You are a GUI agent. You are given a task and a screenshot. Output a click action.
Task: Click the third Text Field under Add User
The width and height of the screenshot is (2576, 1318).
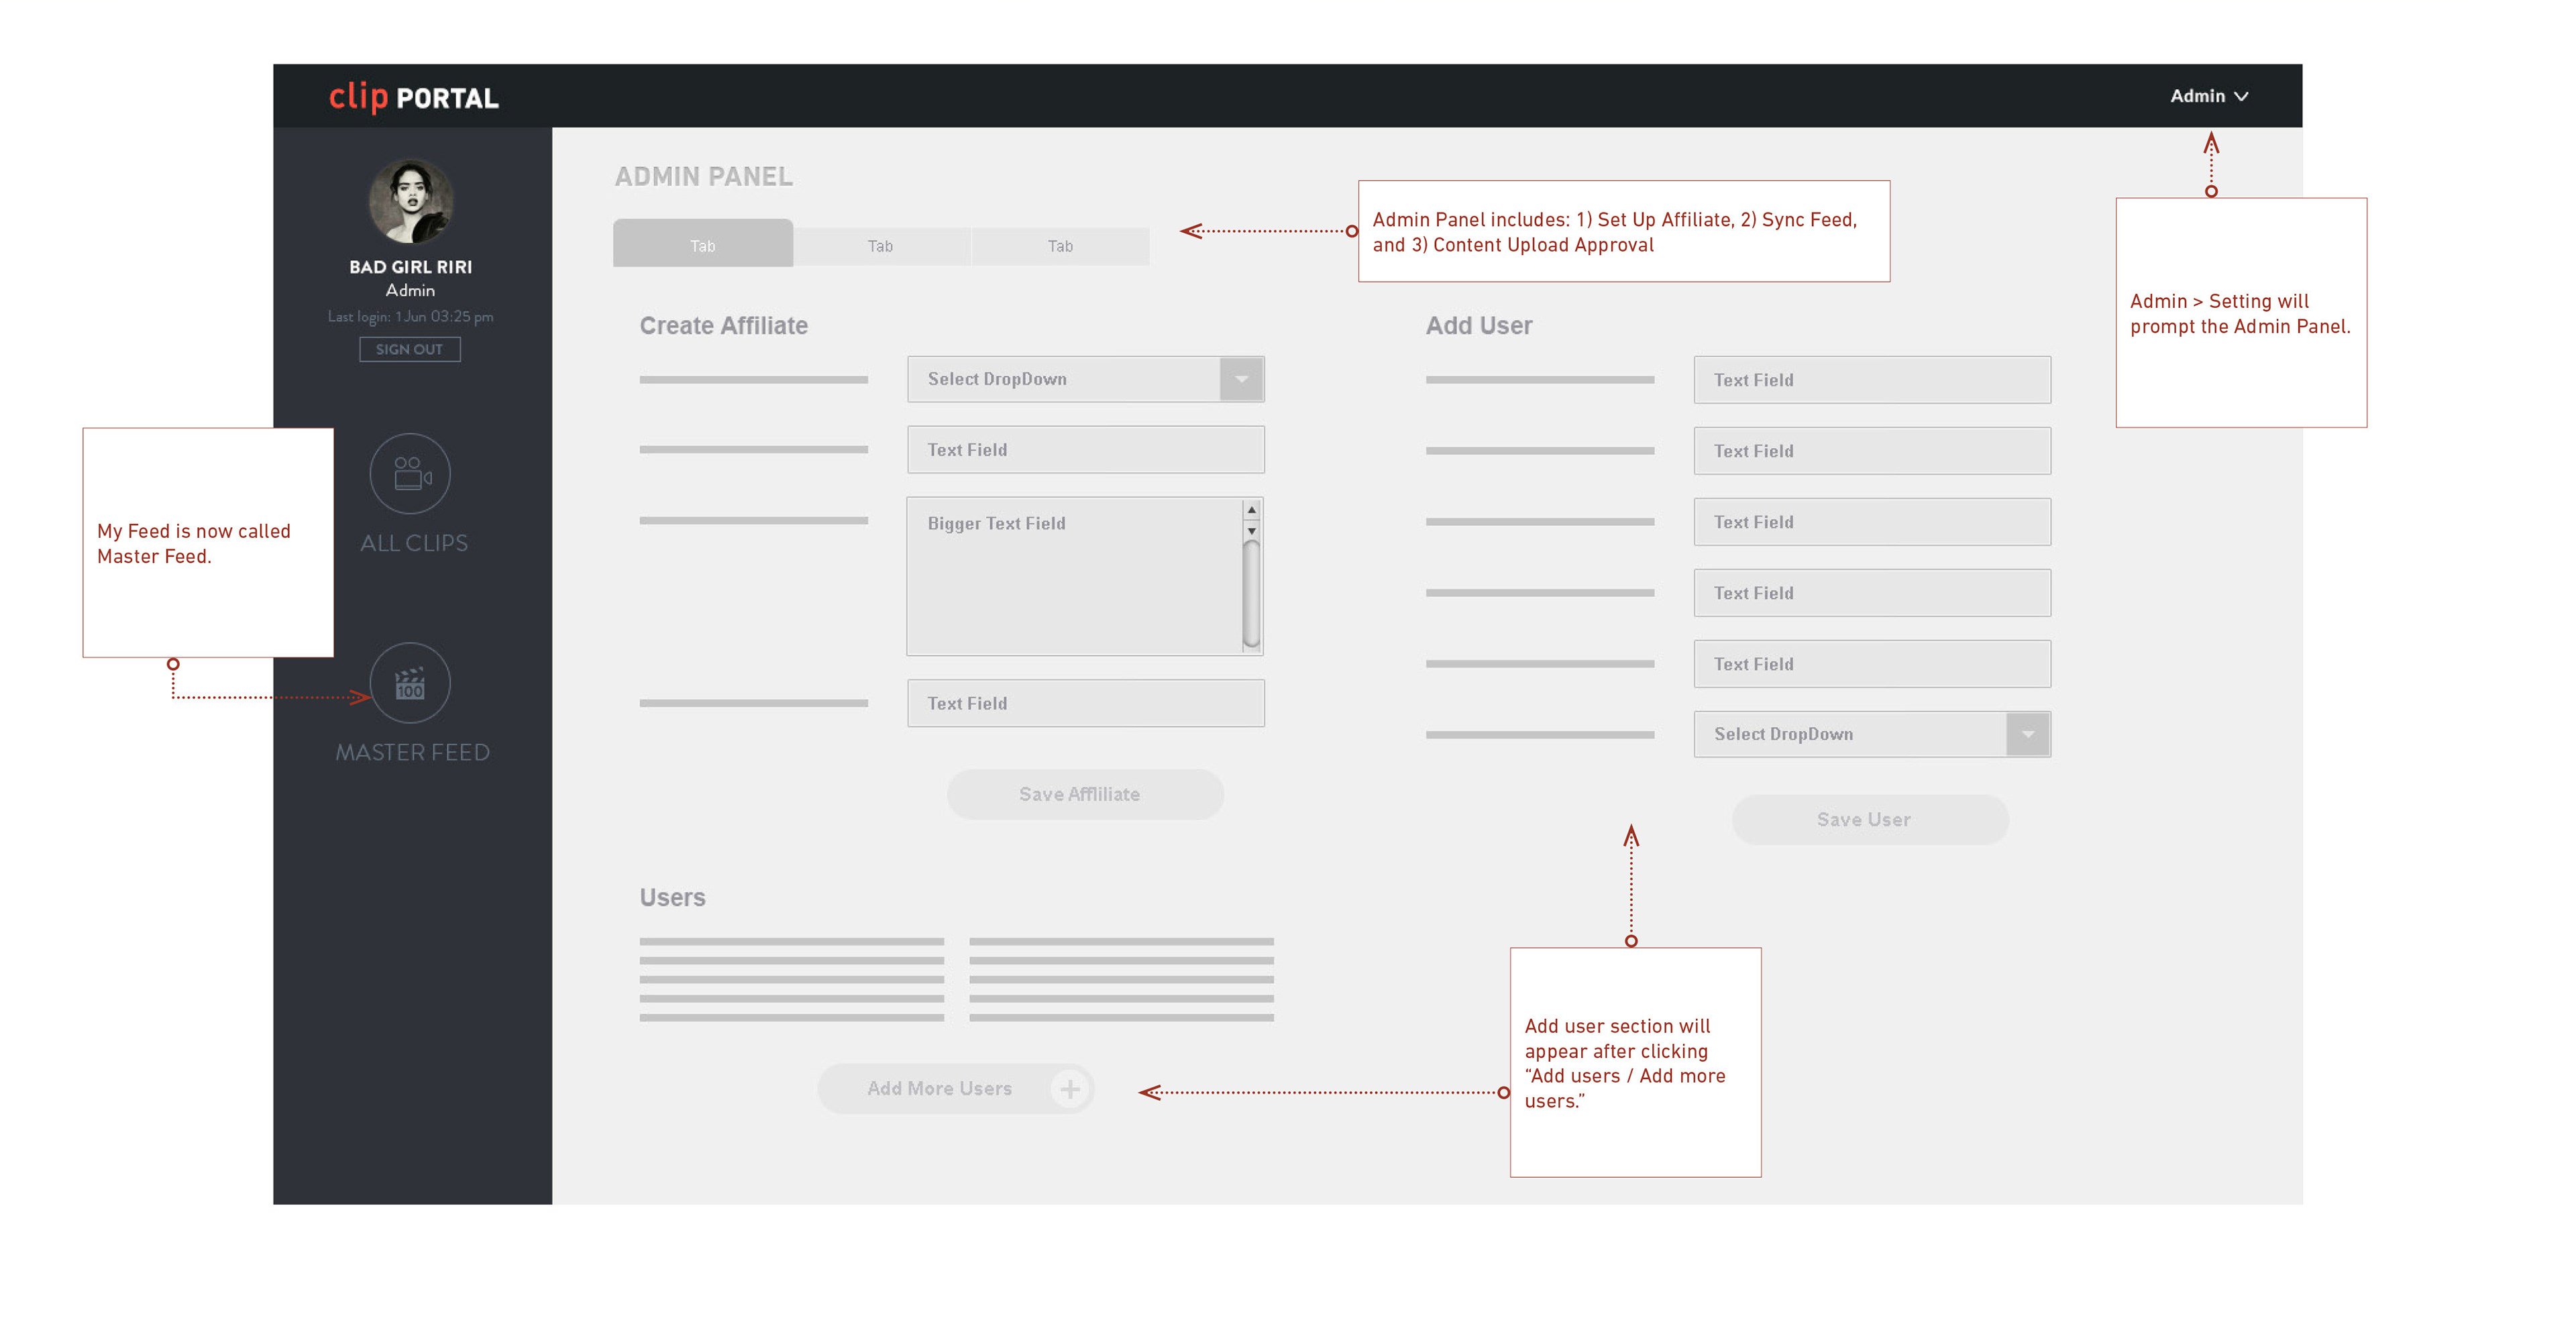[x=1872, y=522]
